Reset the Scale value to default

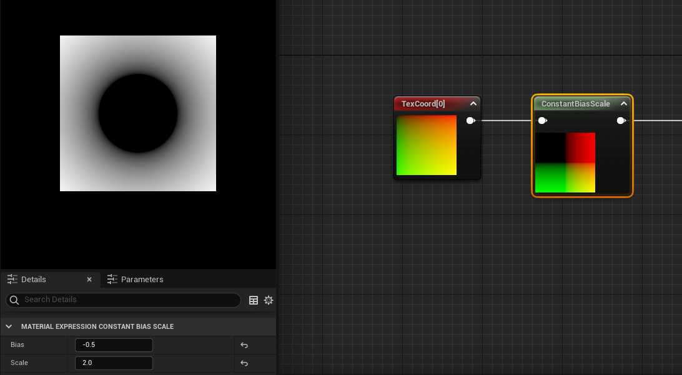(244, 363)
